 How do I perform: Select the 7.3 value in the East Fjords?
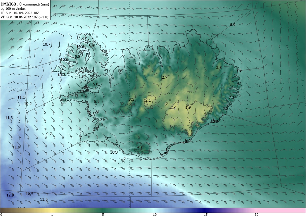point(231,98)
